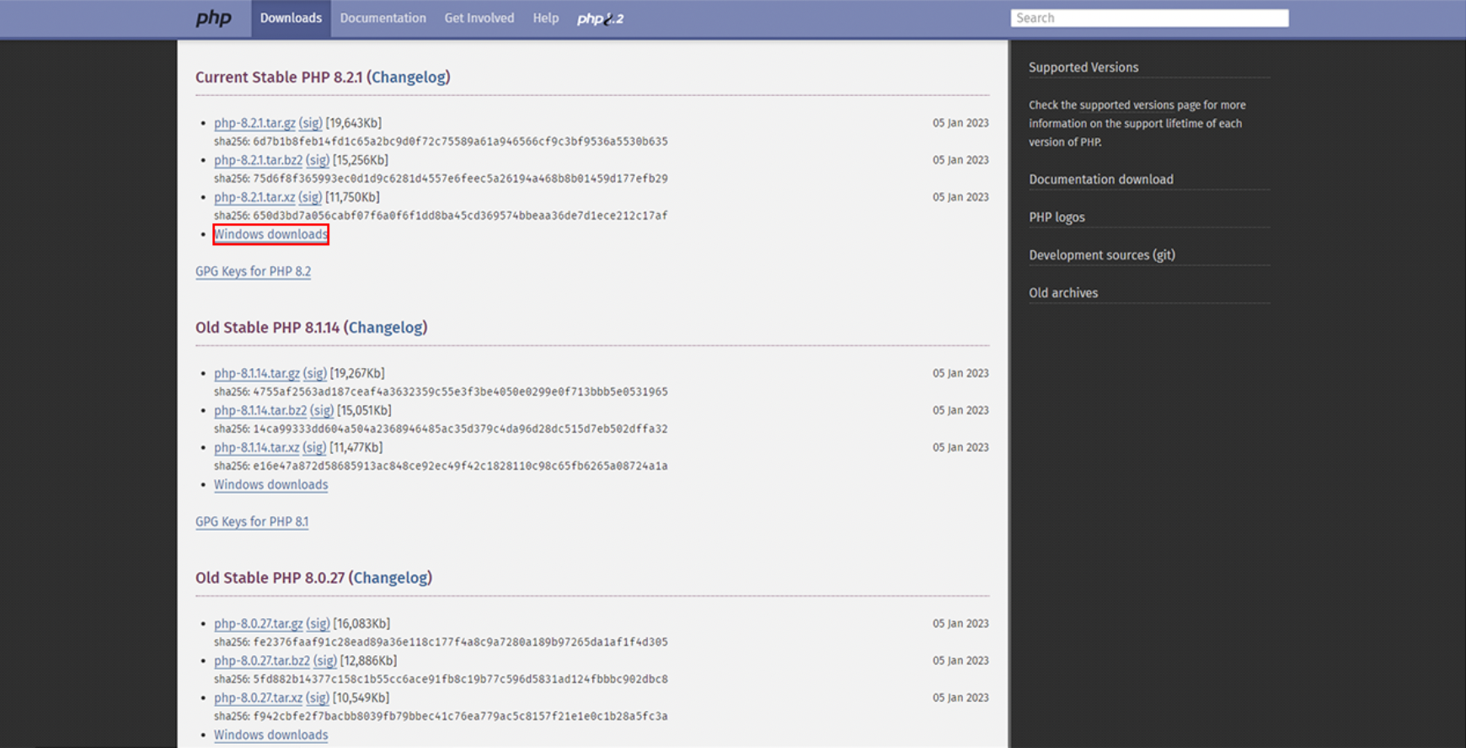Open the PHP 8.2.1 Changelog link
Viewport: 1466px width, 748px height.
click(409, 77)
